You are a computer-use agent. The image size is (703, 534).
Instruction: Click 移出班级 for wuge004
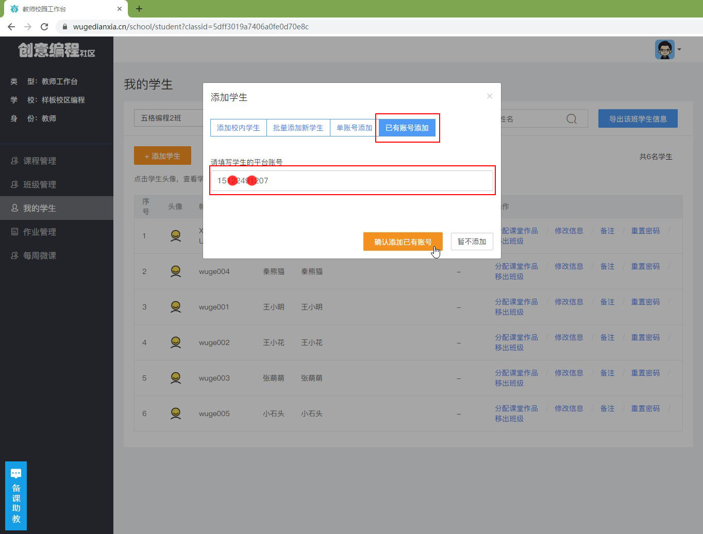coord(509,277)
